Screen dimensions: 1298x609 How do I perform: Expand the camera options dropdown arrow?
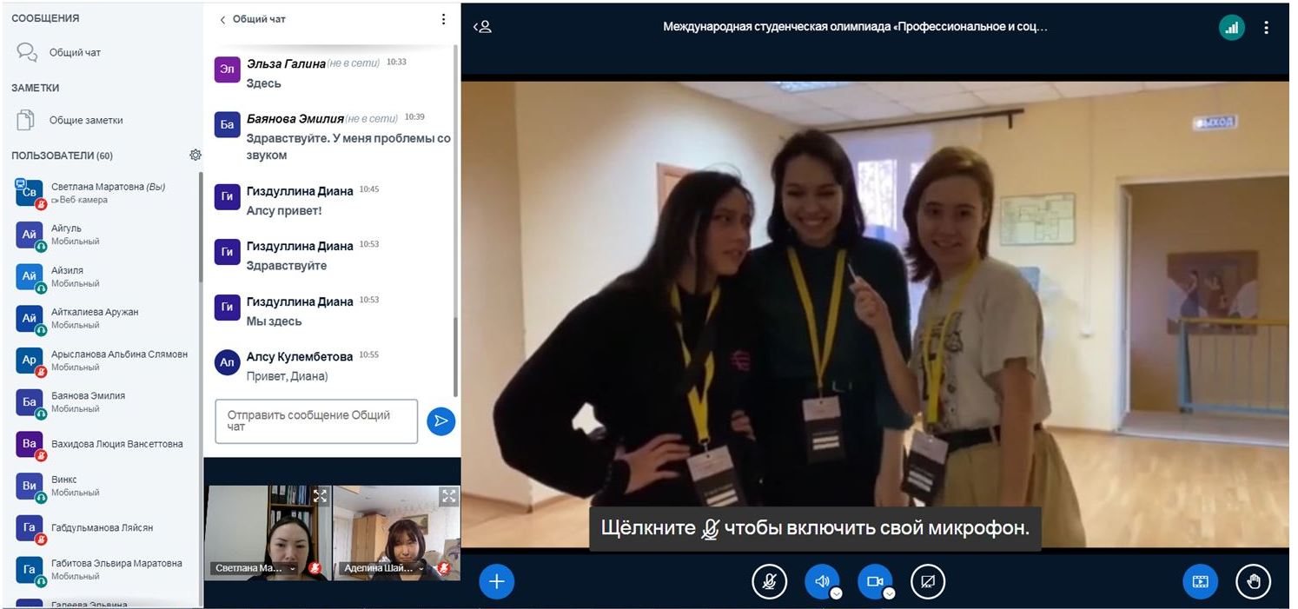[889, 593]
